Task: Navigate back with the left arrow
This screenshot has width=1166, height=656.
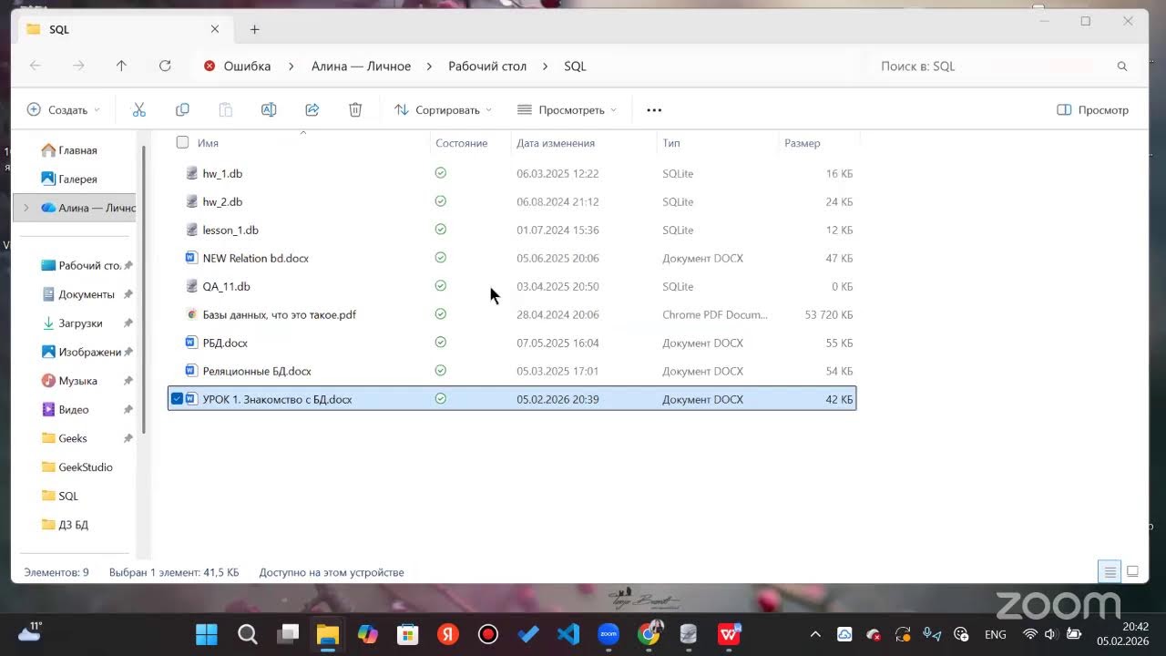Action: point(36,66)
